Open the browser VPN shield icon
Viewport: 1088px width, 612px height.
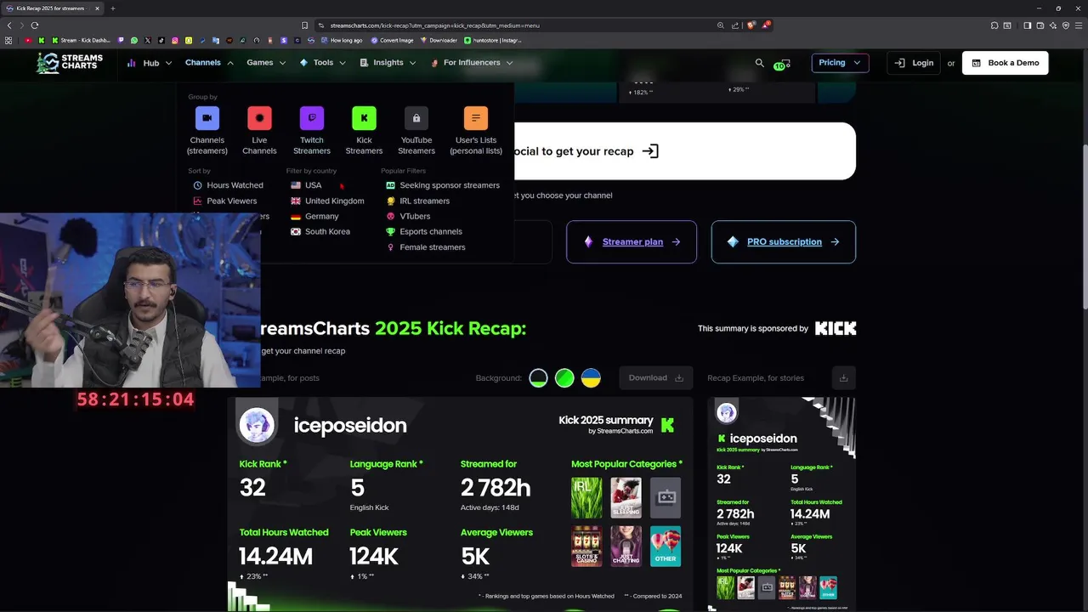[1066, 25]
